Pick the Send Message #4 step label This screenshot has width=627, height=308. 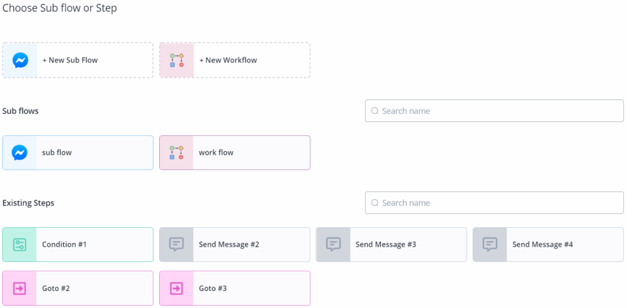point(543,244)
